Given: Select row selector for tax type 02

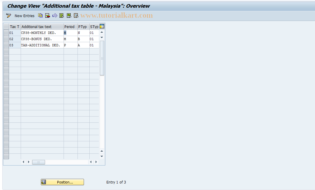Looking at the screenshot, I should [6, 39].
